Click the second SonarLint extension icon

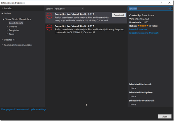tap(49, 27)
